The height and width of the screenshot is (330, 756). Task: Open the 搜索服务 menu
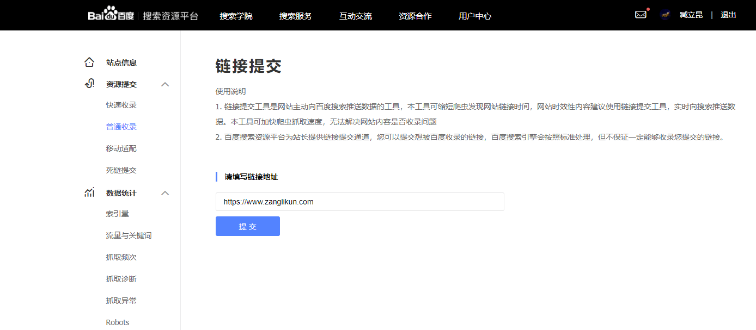(x=296, y=16)
